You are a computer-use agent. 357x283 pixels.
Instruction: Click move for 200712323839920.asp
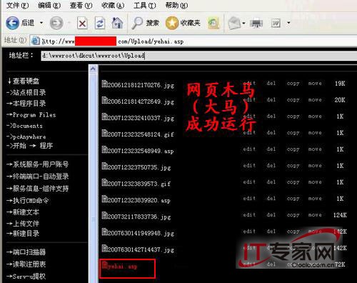pyautogui.click(x=315, y=199)
